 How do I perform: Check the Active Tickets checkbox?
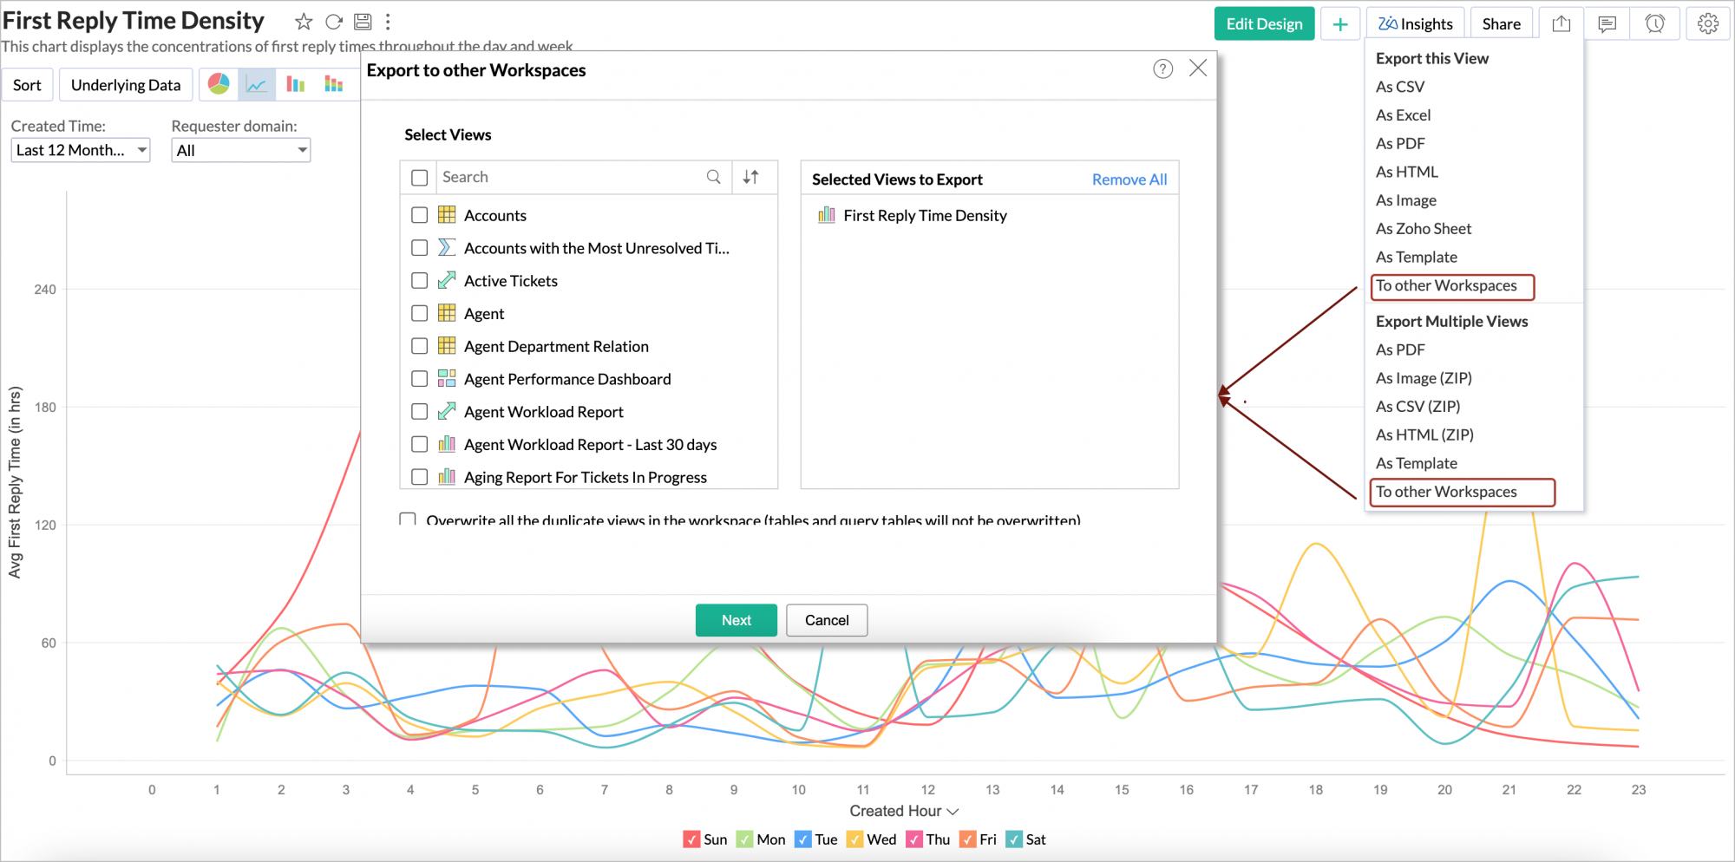(419, 280)
